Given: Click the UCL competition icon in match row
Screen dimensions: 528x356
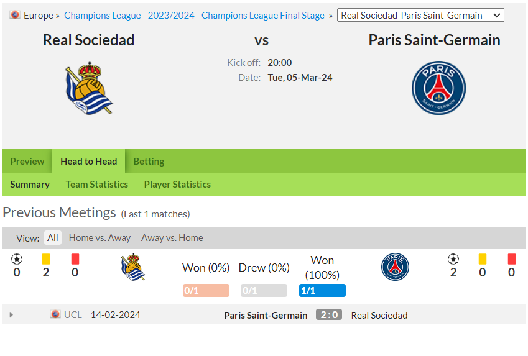Looking at the screenshot, I should 55,314.
